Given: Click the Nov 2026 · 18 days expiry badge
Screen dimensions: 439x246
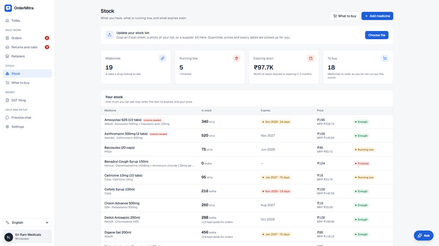Looking at the screenshot, I should point(276,191).
